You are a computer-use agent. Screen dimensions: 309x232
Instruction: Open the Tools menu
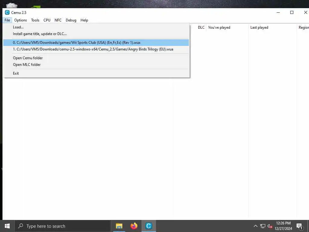35,20
